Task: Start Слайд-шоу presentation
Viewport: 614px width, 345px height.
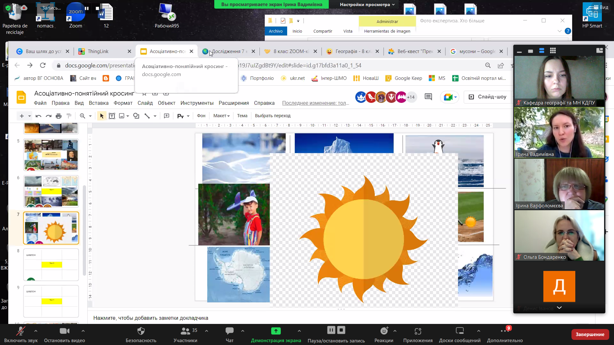Action: coord(488,97)
